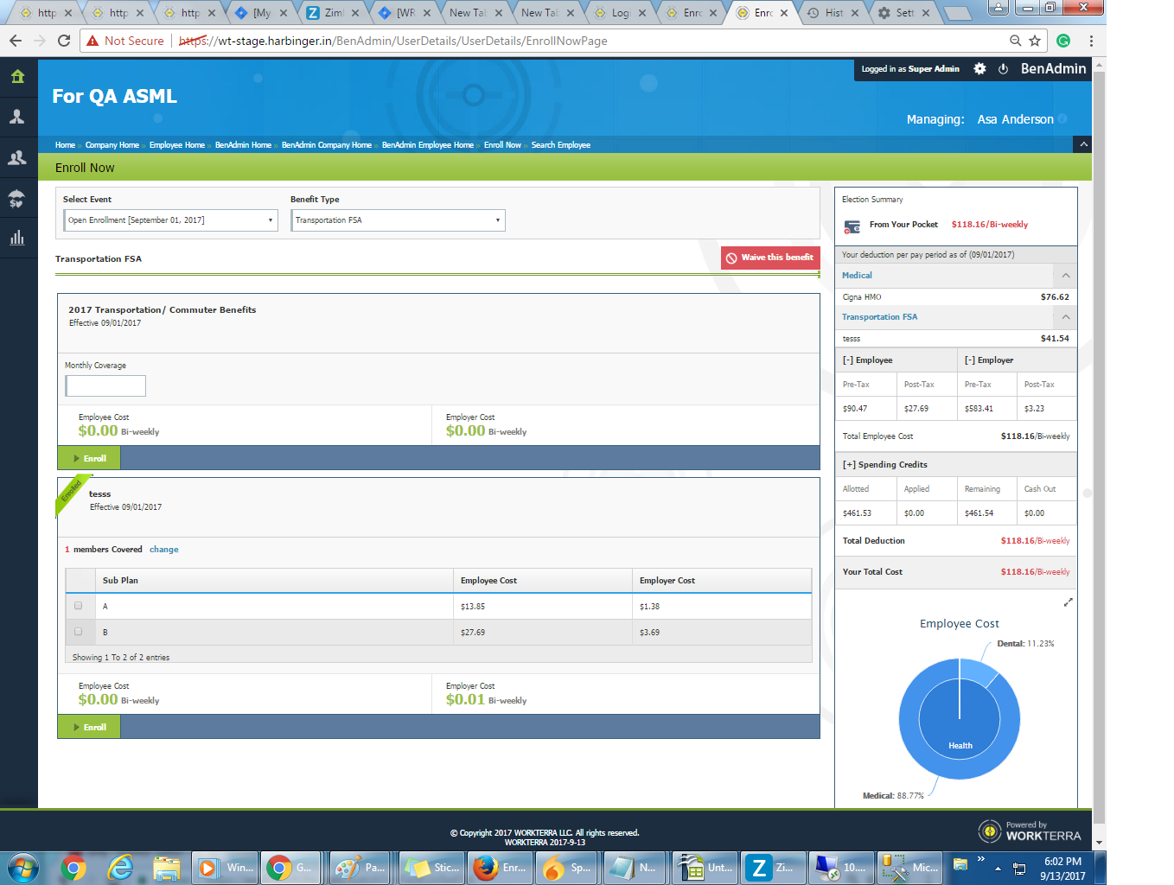The height and width of the screenshot is (885, 1174).
Task: Open the bar chart reports sidebar icon
Action: [x=17, y=239]
